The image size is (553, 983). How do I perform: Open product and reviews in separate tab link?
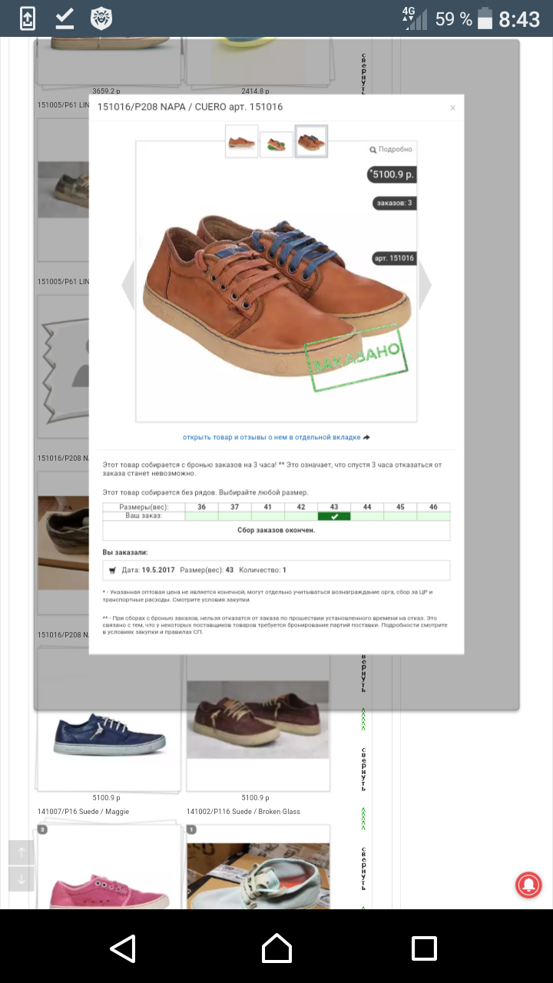click(276, 437)
